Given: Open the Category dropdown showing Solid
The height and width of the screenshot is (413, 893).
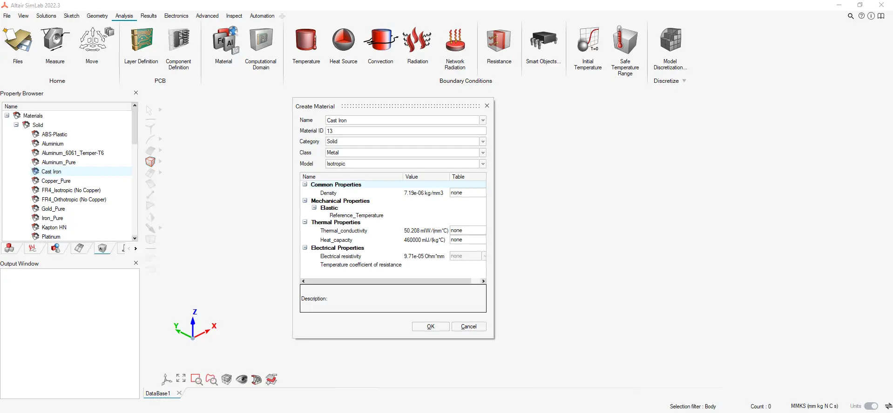Looking at the screenshot, I should (483, 141).
